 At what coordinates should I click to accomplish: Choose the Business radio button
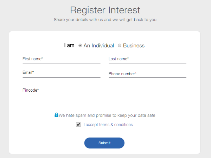(x=120, y=46)
